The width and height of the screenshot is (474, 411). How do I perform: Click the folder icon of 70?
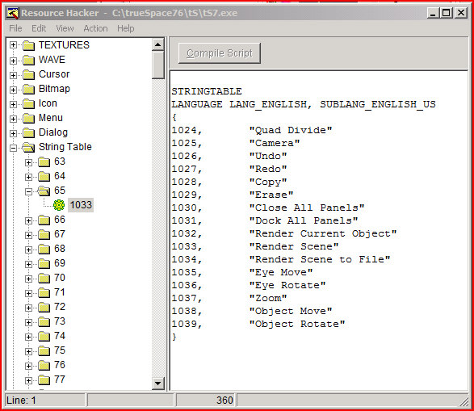click(44, 278)
